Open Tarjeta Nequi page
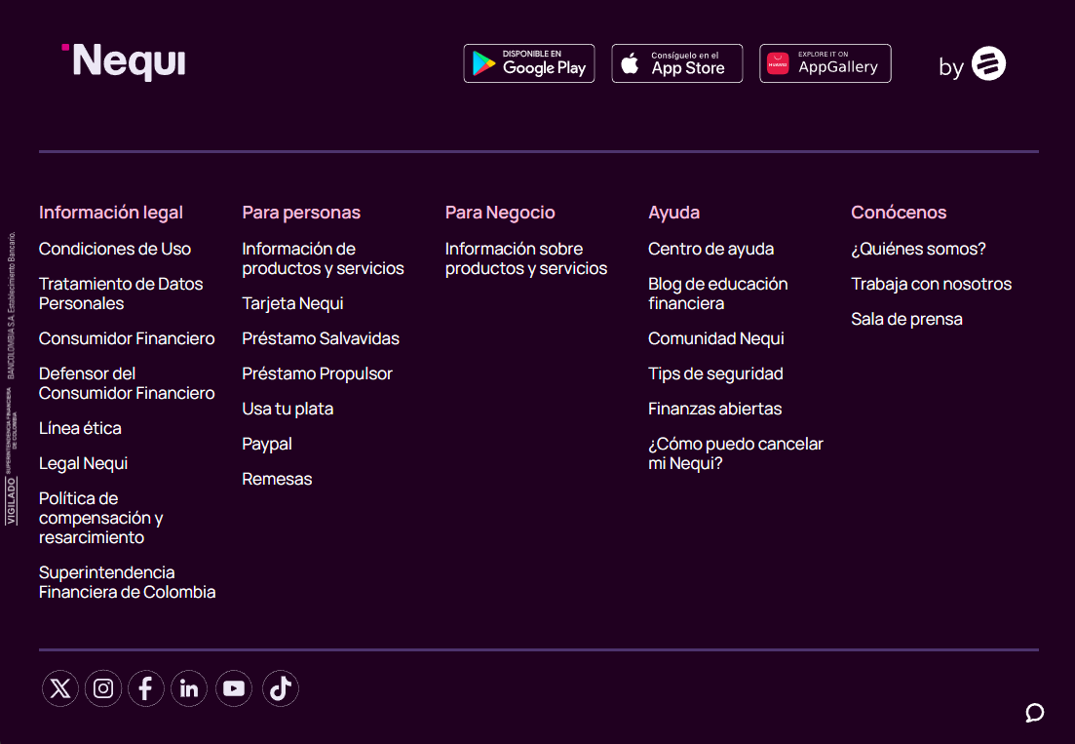The image size is (1075, 744). click(292, 303)
